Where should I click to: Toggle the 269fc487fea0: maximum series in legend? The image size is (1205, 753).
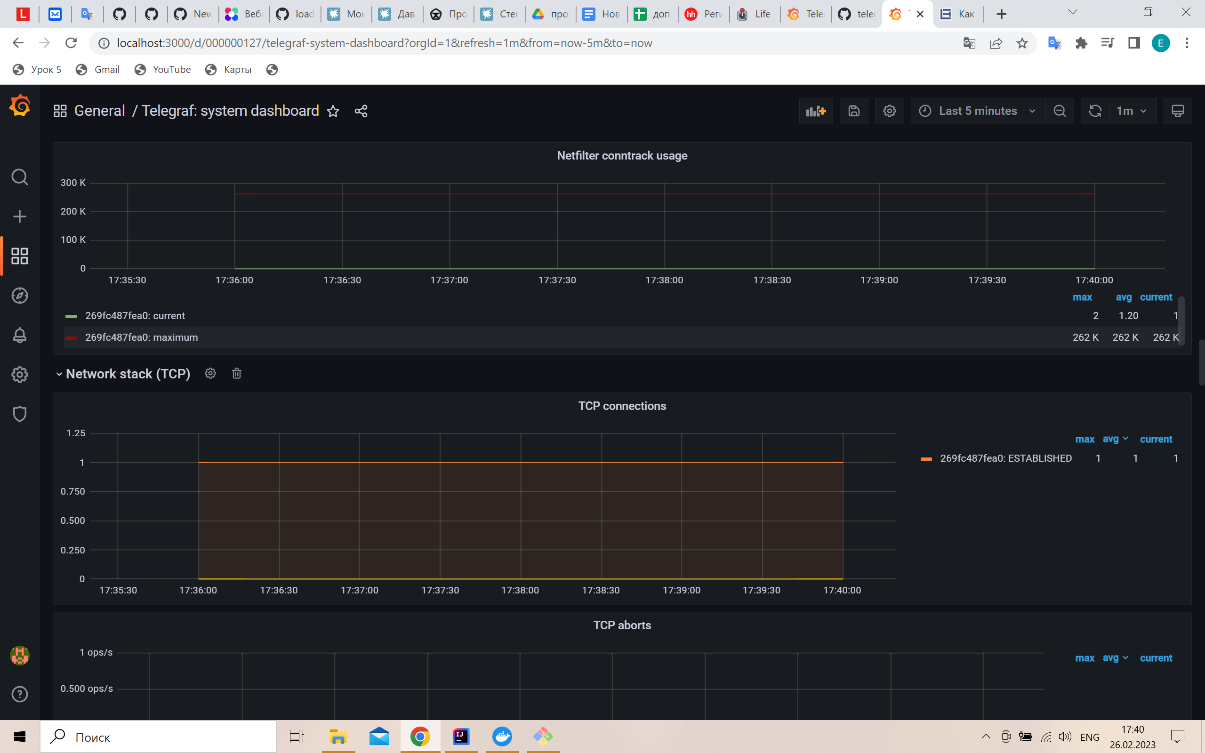[x=141, y=337]
